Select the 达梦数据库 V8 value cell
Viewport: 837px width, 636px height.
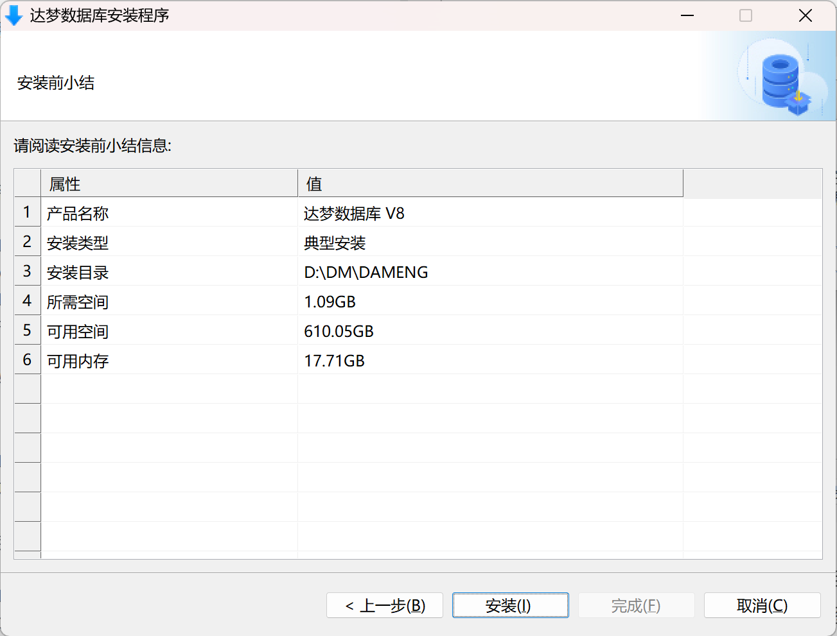[491, 212]
